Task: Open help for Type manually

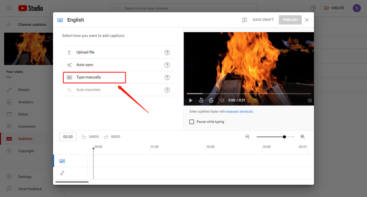Action: 167,77
